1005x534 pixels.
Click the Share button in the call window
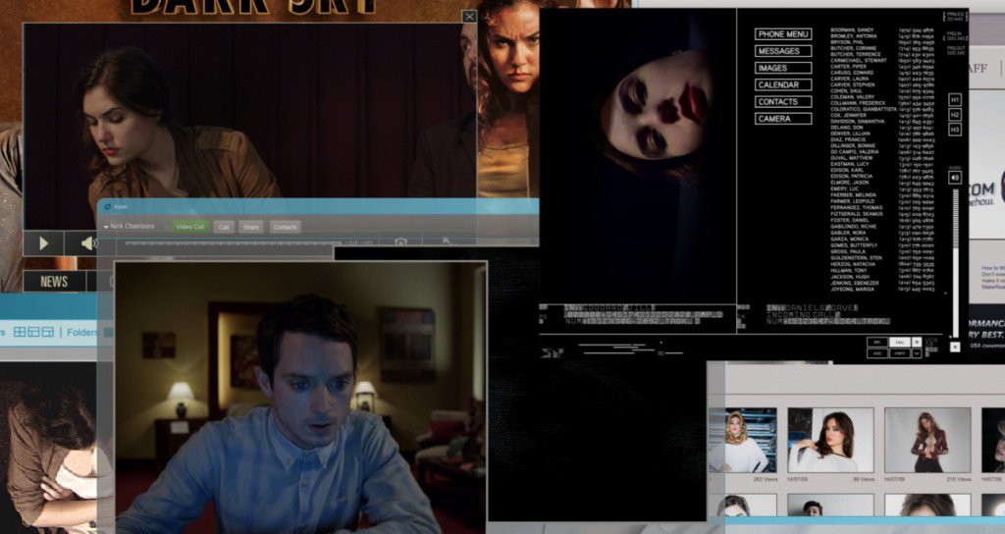[251, 227]
